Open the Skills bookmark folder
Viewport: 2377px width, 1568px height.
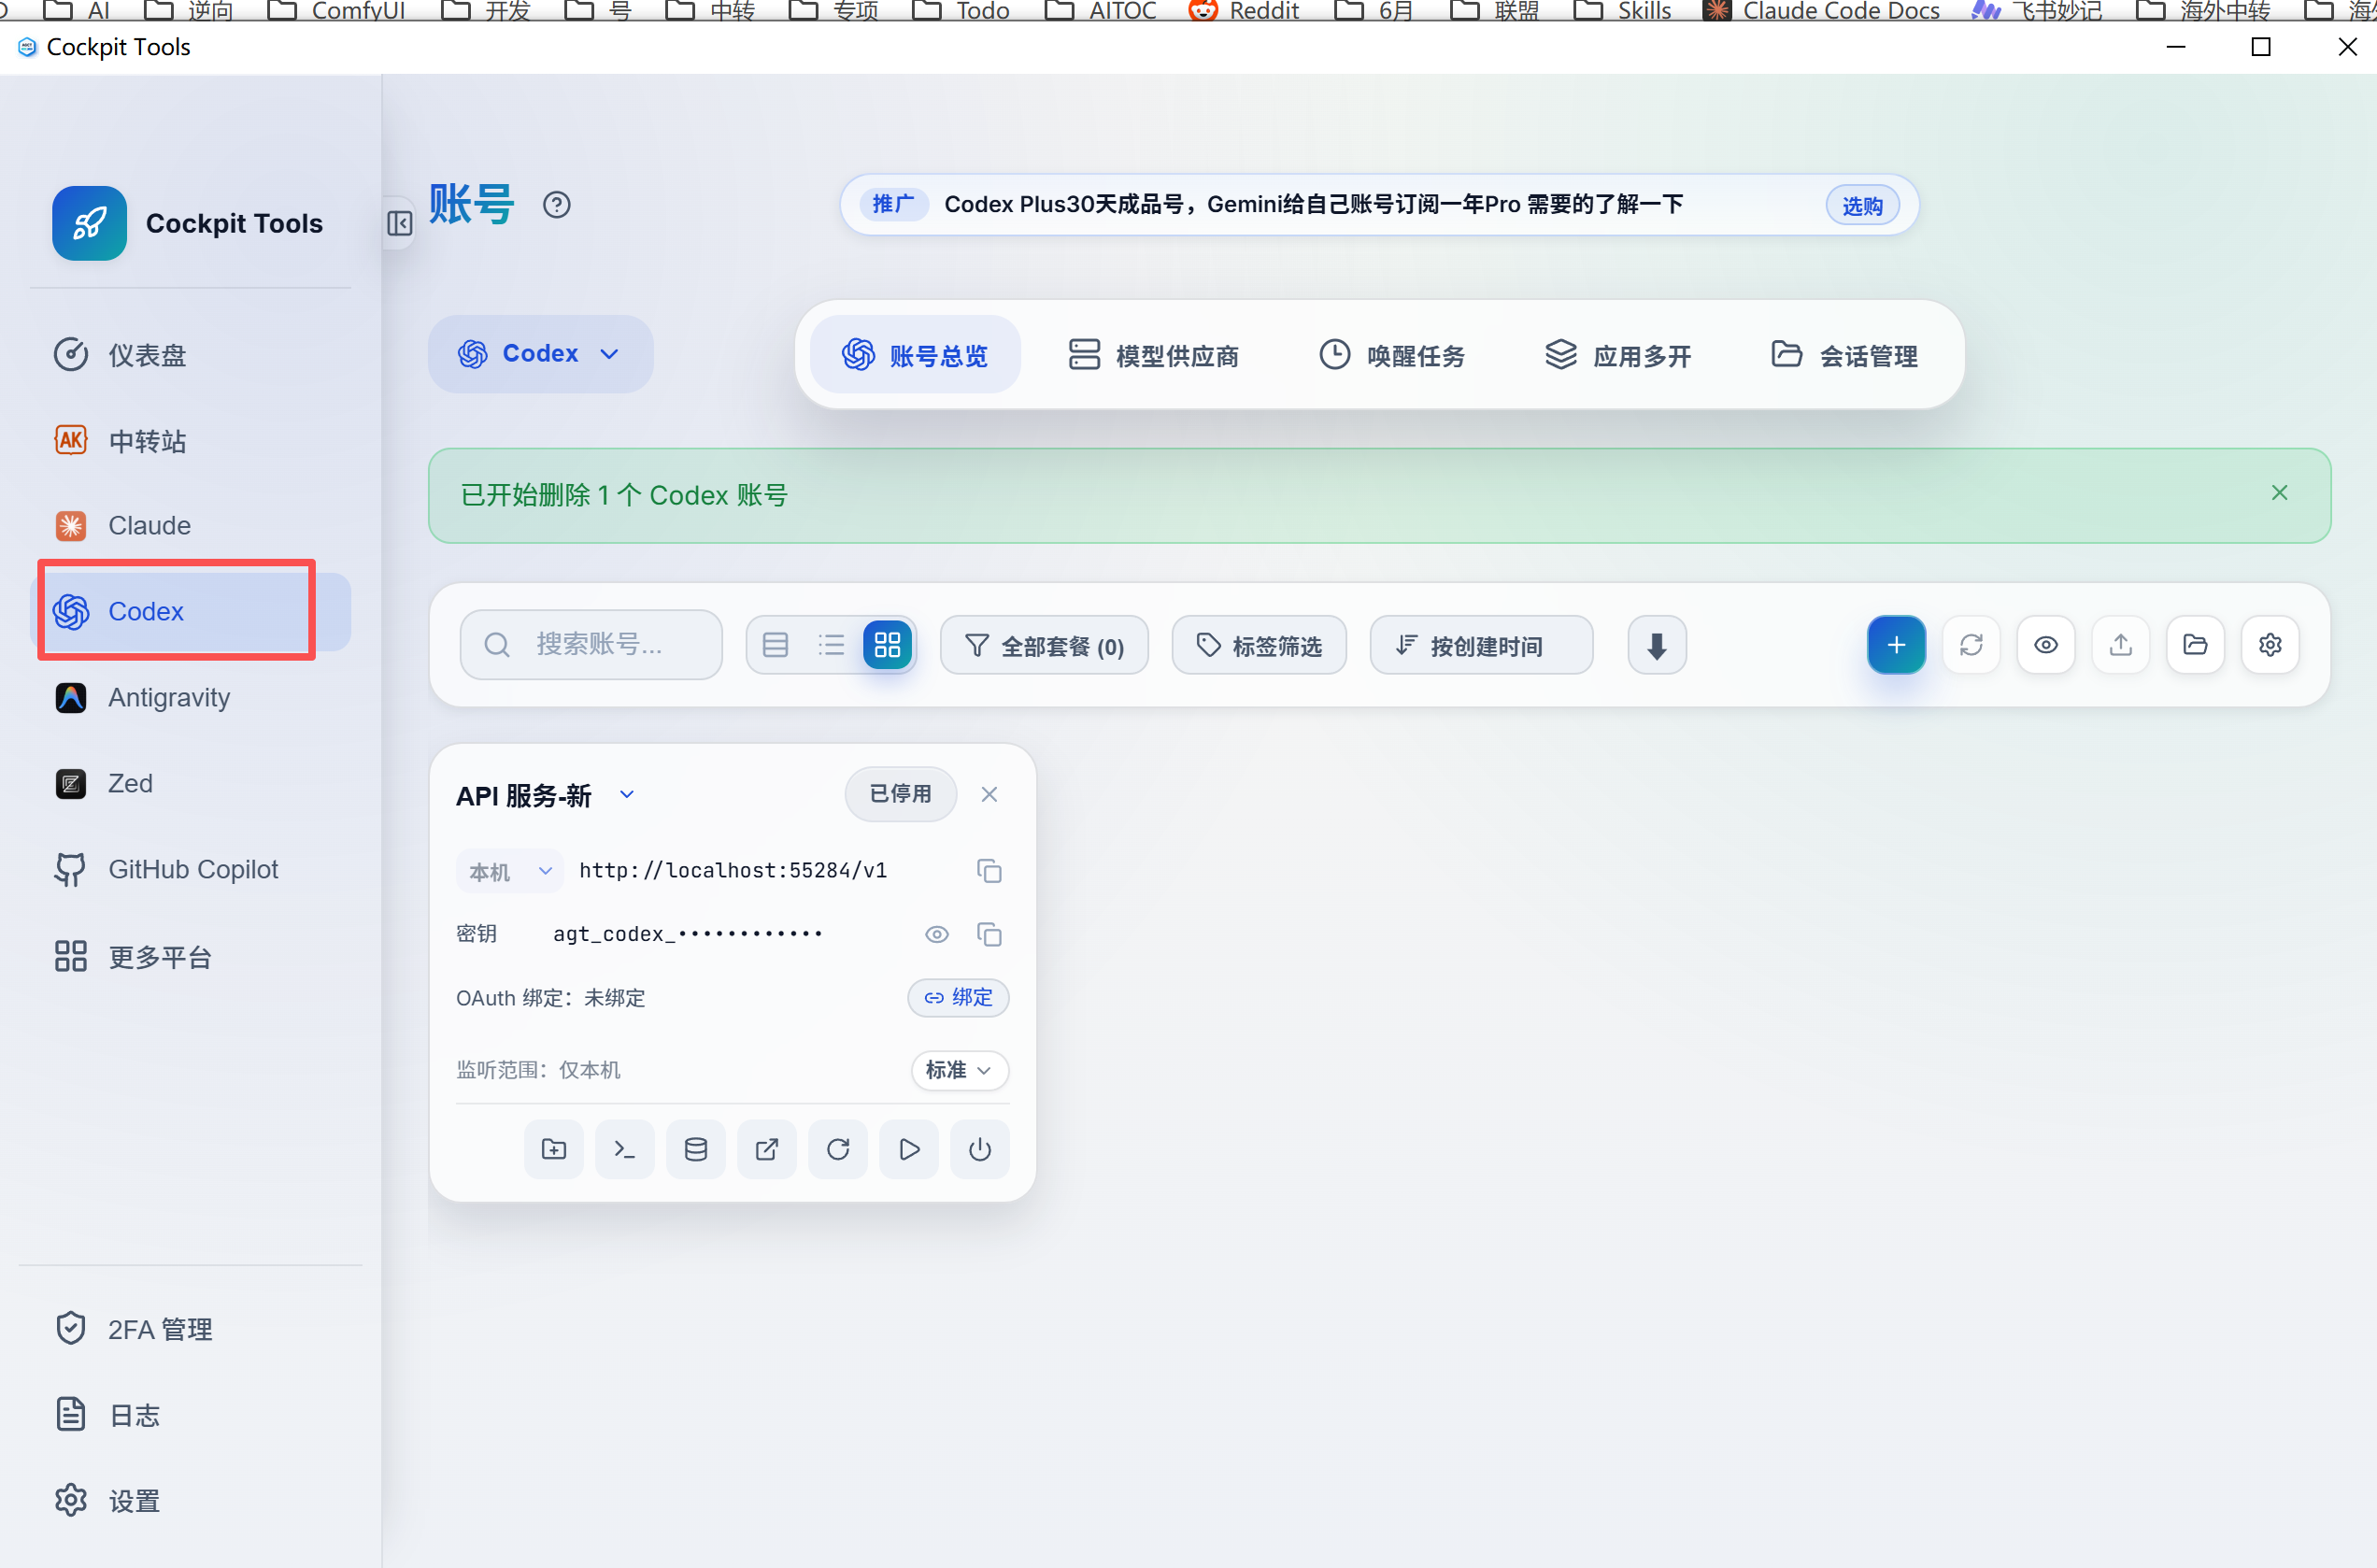[x=1622, y=11]
